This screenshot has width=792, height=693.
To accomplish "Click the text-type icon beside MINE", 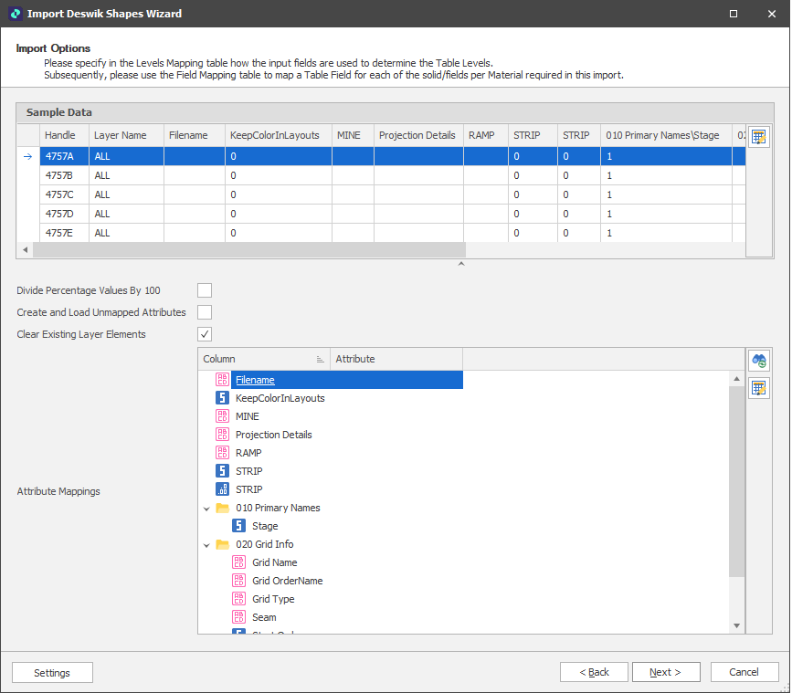I will (223, 416).
